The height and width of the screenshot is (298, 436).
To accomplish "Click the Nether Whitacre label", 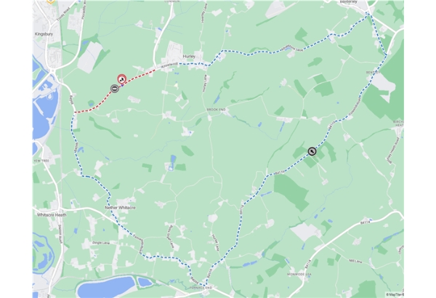I will pos(120,208).
